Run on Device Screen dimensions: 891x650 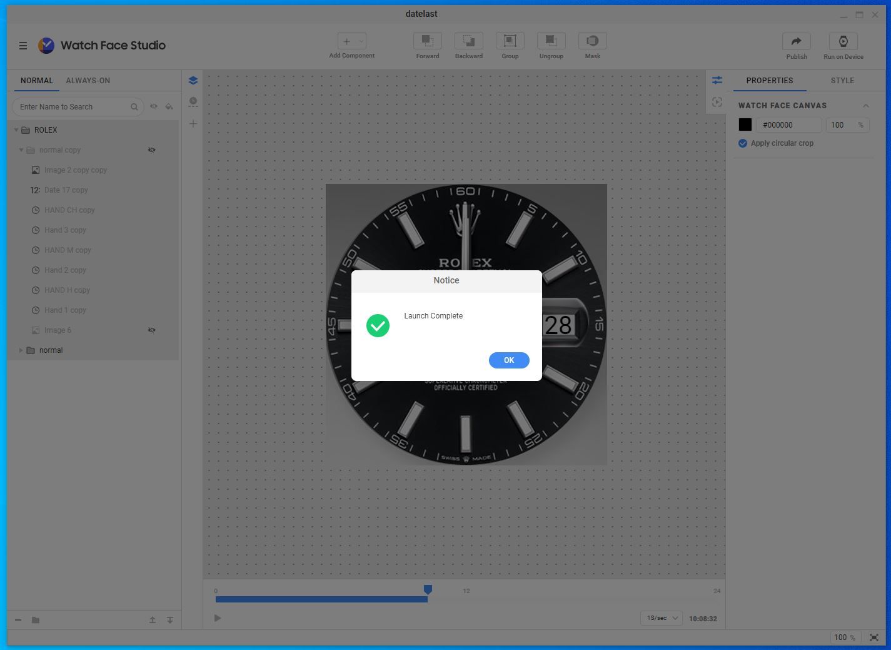843,41
